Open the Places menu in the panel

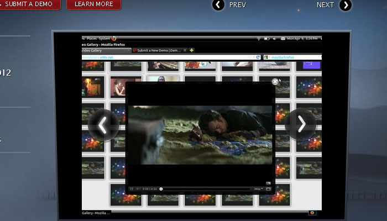pos(92,39)
